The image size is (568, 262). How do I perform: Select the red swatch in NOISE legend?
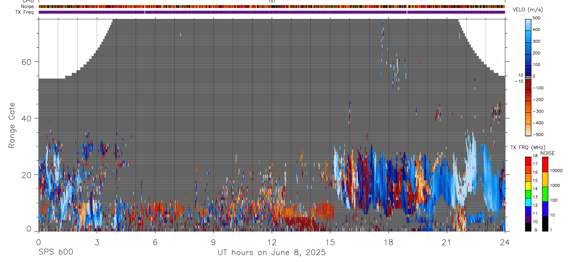[x=545, y=165]
